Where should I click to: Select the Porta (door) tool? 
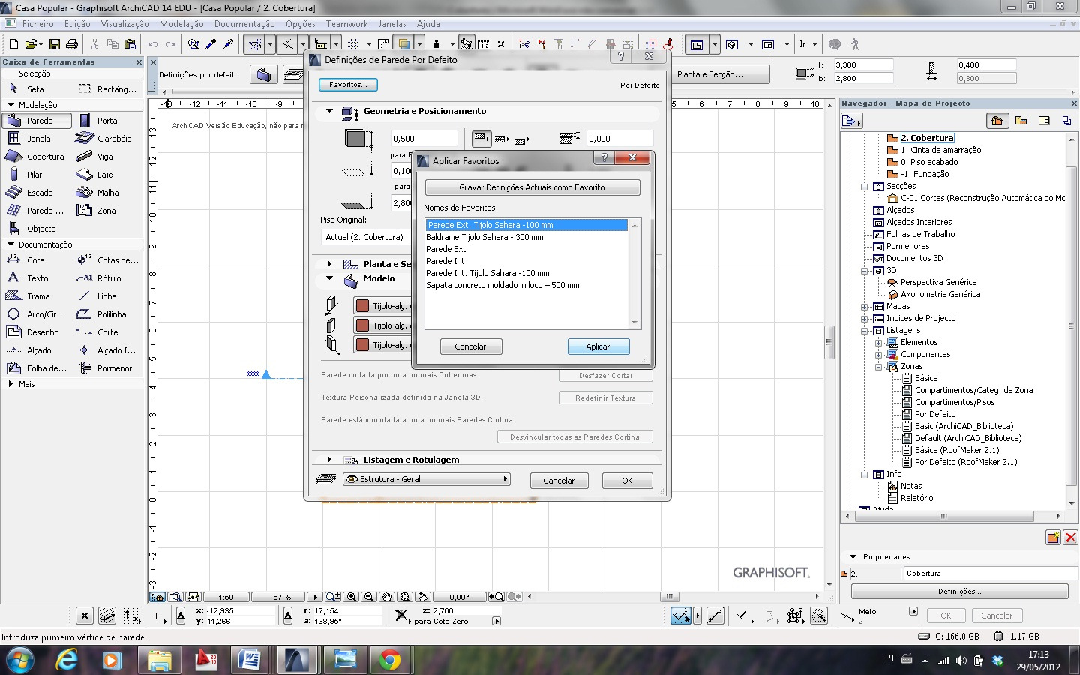pos(107,120)
